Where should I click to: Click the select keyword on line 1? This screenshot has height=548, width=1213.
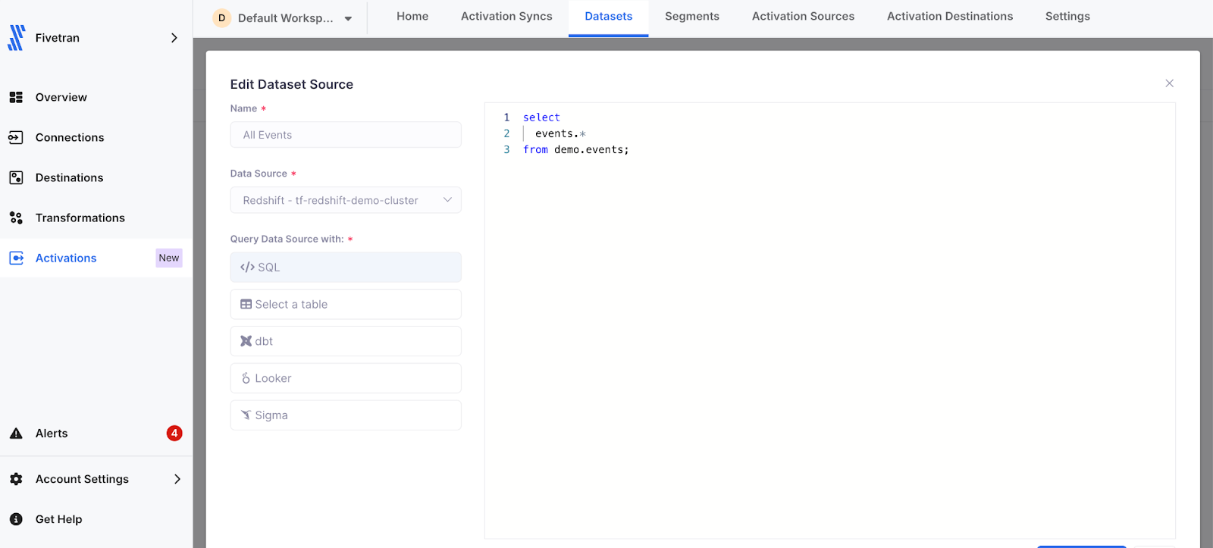pos(541,117)
